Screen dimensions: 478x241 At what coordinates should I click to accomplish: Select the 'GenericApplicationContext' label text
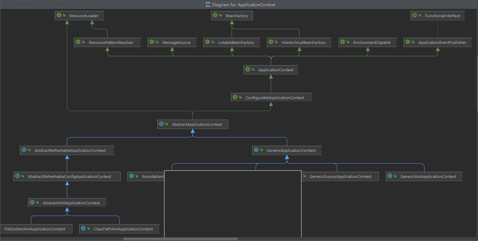tap(291, 150)
